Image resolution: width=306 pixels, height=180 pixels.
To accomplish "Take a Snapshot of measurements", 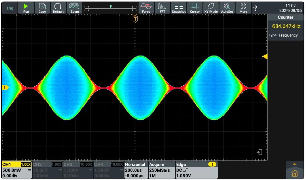I will click(x=178, y=8).
